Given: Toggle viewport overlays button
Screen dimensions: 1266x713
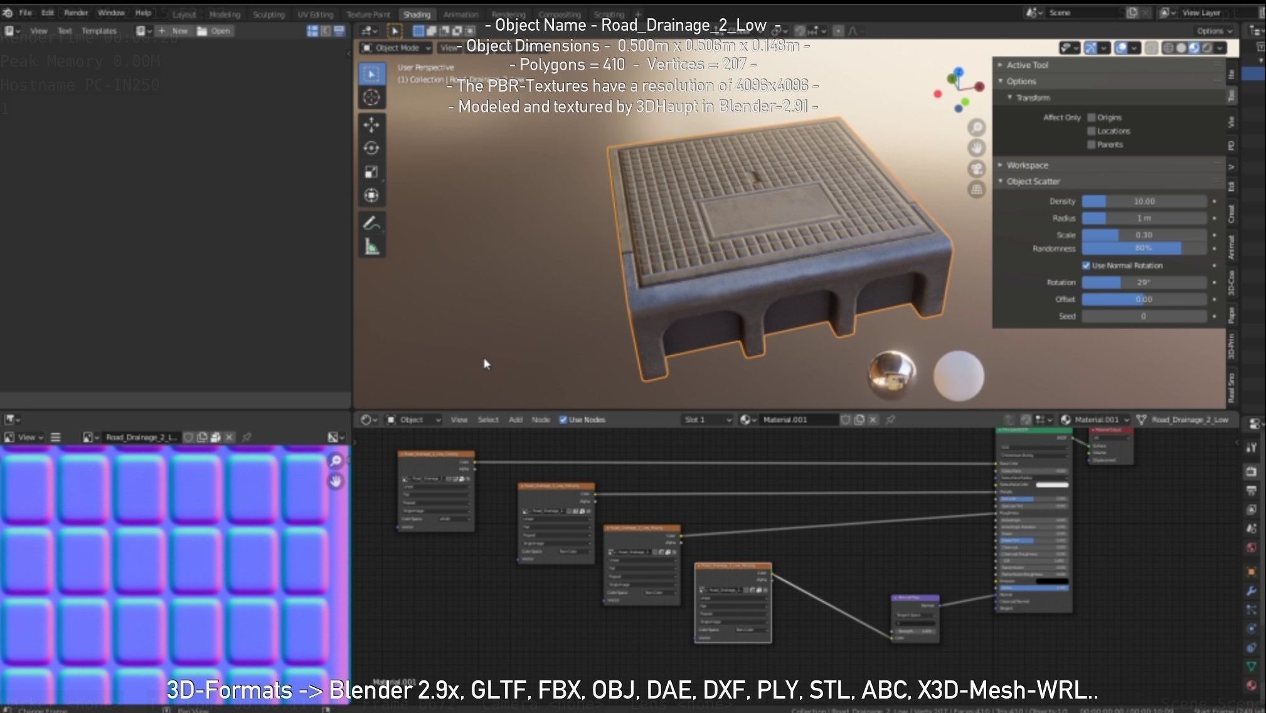Looking at the screenshot, I should 1121,48.
